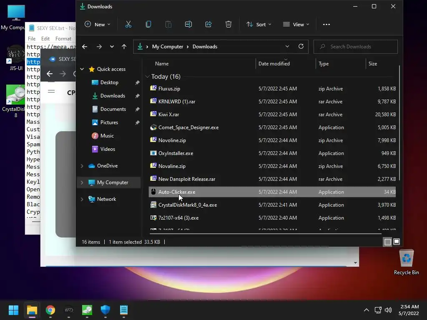
Task: Switch to large thumbnails view icon
Action: tap(397, 242)
